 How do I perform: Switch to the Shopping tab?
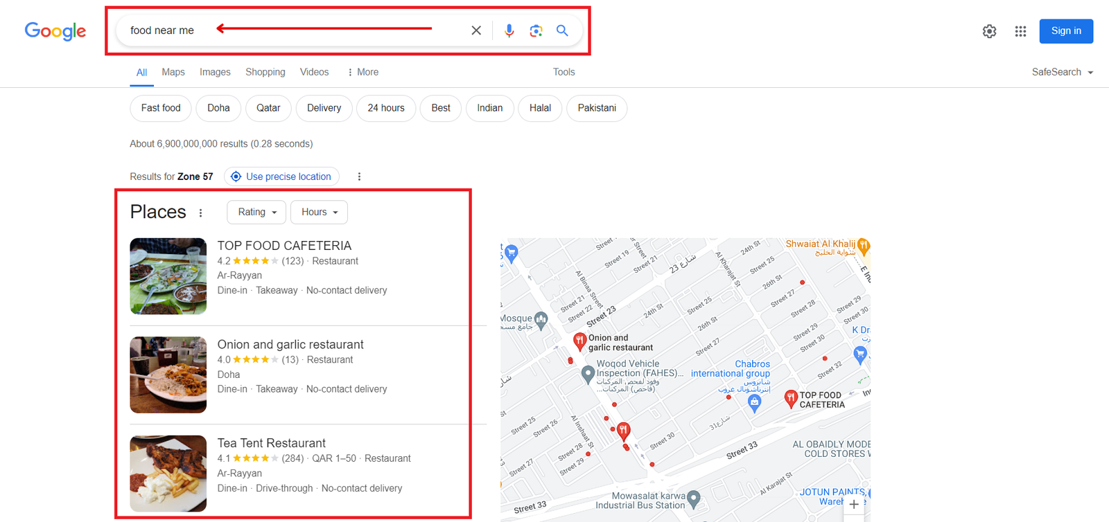coord(265,72)
